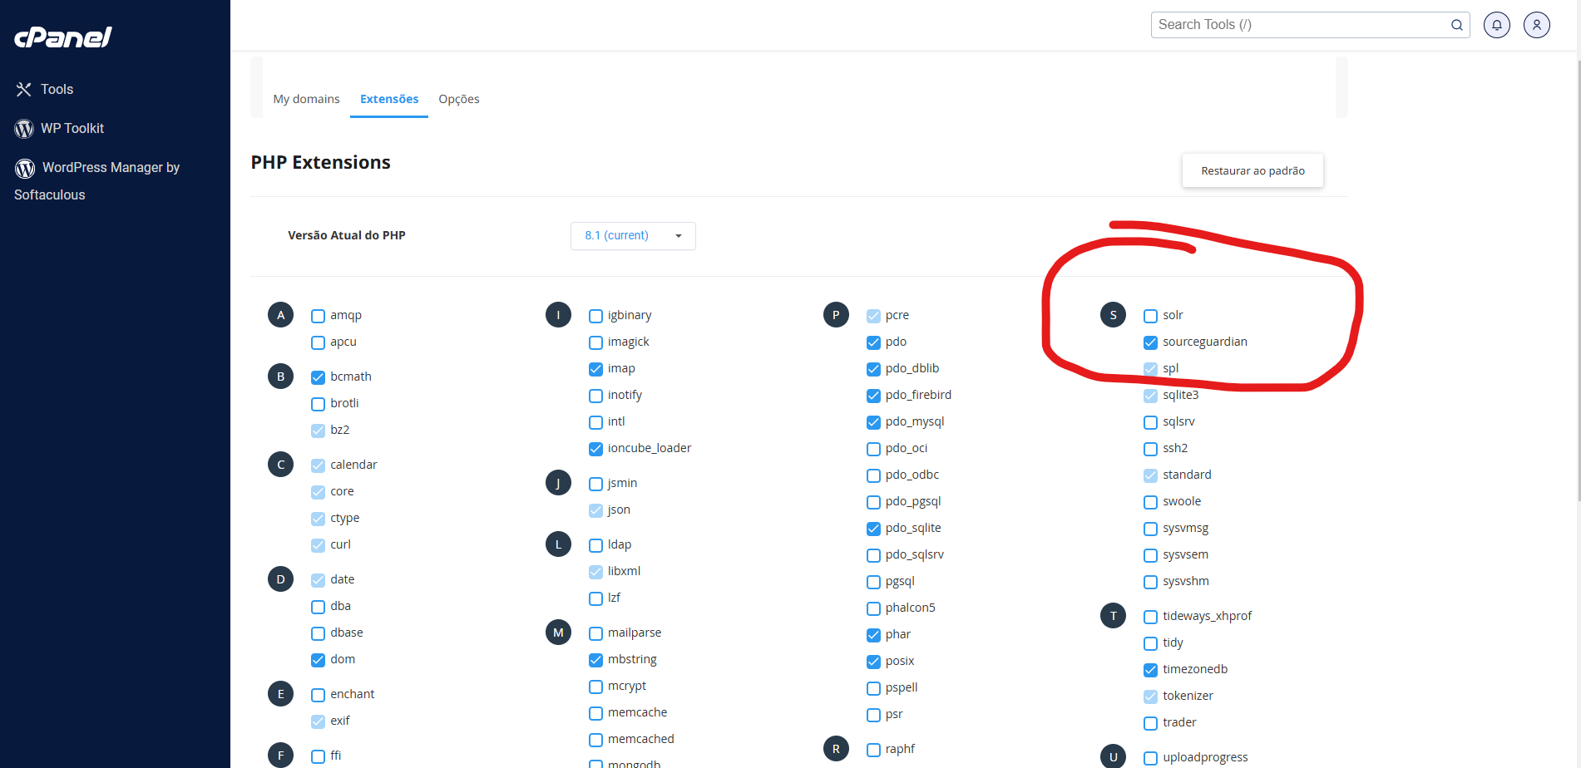Click the WordPress Manager by Softaculous icon
The image size is (1581, 768).
(25, 169)
